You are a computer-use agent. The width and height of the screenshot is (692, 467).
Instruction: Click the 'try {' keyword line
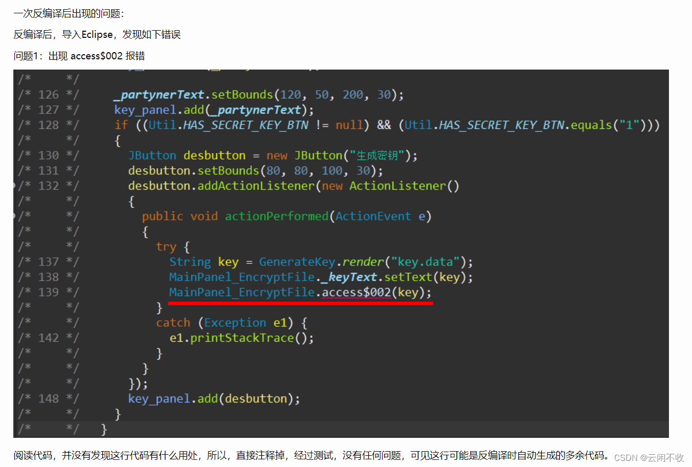[173, 247]
